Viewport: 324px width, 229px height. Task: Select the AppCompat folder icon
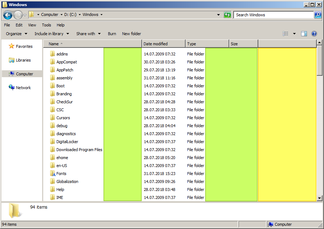point(52,62)
